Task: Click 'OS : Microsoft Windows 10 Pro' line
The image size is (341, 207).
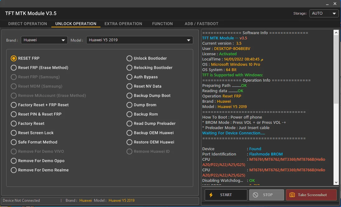Action: [231, 65]
